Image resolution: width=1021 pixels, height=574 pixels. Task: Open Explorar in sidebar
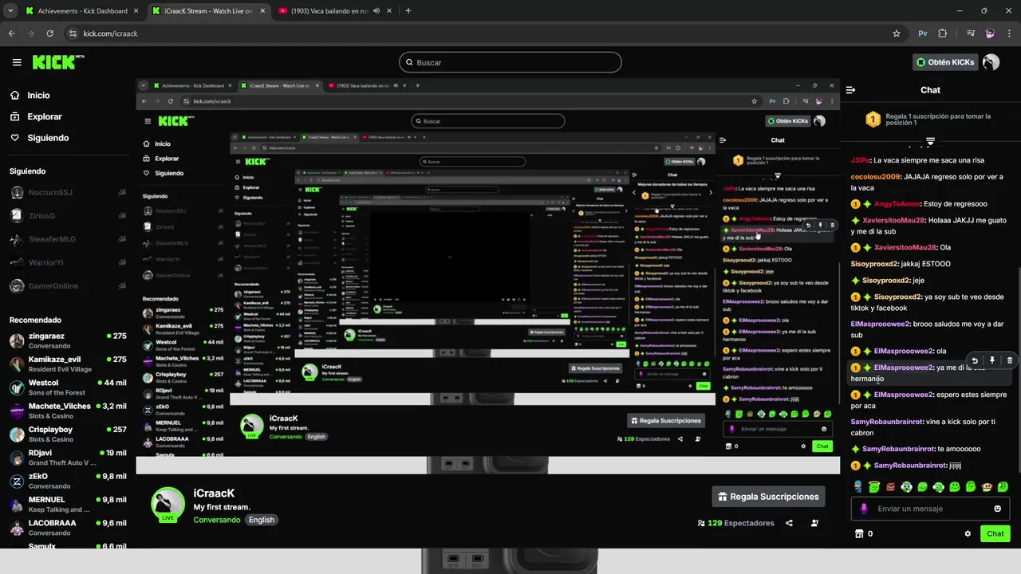36,116
